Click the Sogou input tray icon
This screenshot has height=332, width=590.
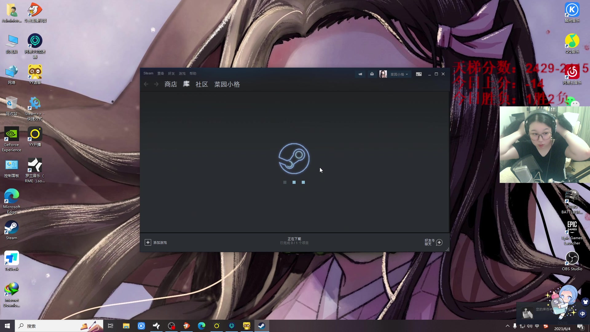pos(546,326)
